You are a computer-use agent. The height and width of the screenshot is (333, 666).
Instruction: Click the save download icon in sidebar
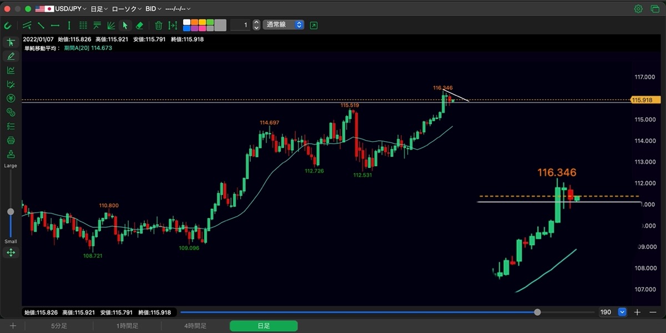pos(11,154)
